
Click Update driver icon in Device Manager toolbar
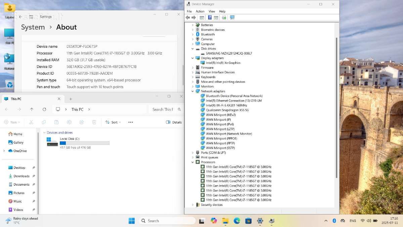coord(224,17)
